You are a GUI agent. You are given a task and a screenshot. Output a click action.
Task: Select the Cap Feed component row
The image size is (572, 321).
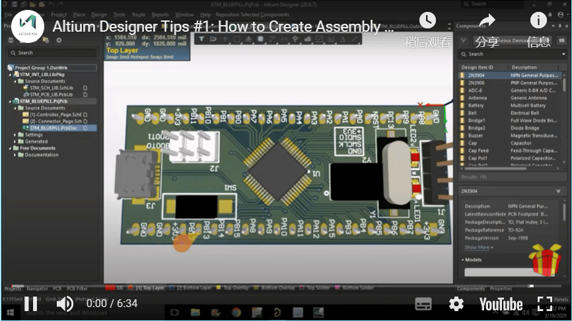click(x=510, y=151)
